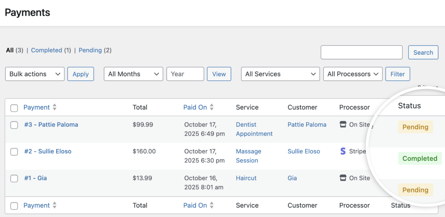Viewport: 445px width, 217px height.
Task: Tick the checkbox for payment #2 Sullie Eloso
Action: tap(14, 152)
